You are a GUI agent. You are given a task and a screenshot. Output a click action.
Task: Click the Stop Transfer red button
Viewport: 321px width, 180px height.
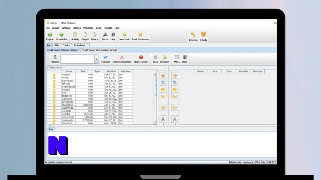click(x=141, y=57)
